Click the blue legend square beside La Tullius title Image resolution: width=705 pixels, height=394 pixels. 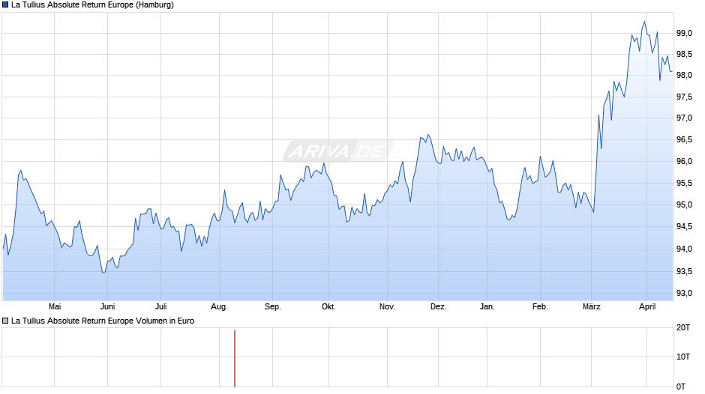(5, 5)
